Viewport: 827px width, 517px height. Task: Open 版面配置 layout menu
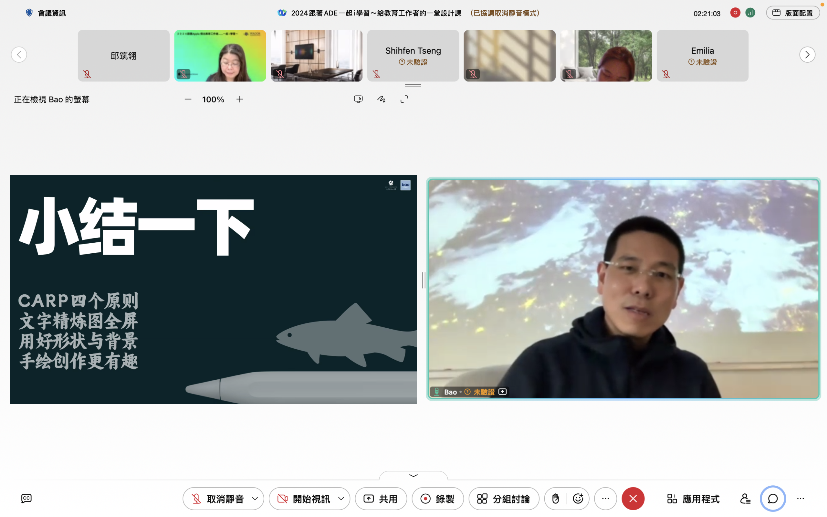793,13
